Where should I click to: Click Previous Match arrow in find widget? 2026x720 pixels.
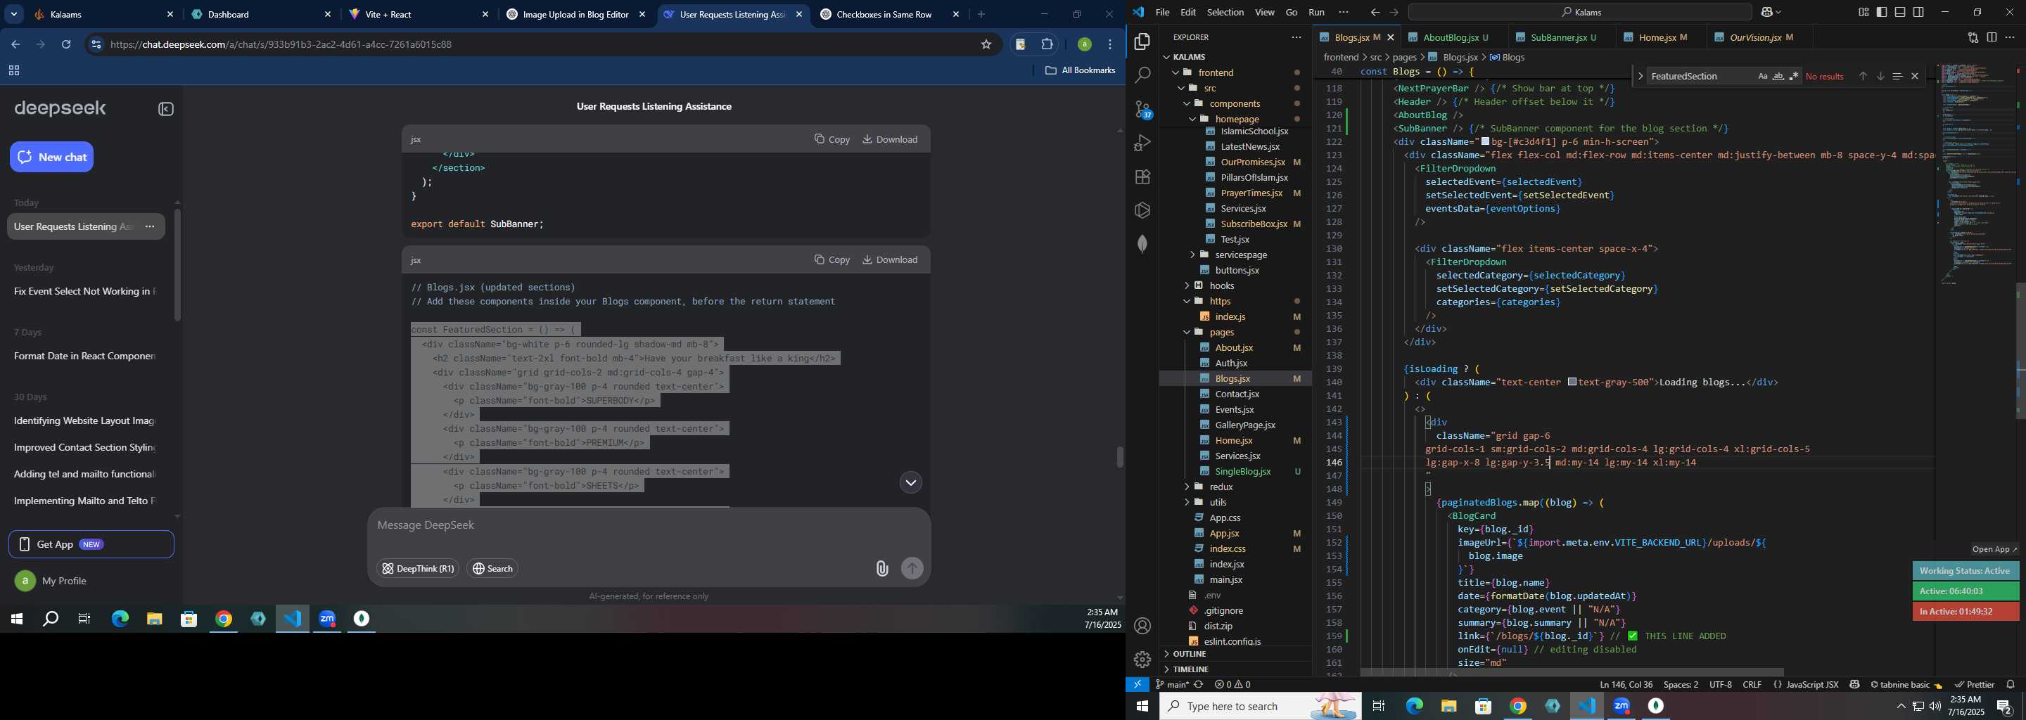(1862, 76)
